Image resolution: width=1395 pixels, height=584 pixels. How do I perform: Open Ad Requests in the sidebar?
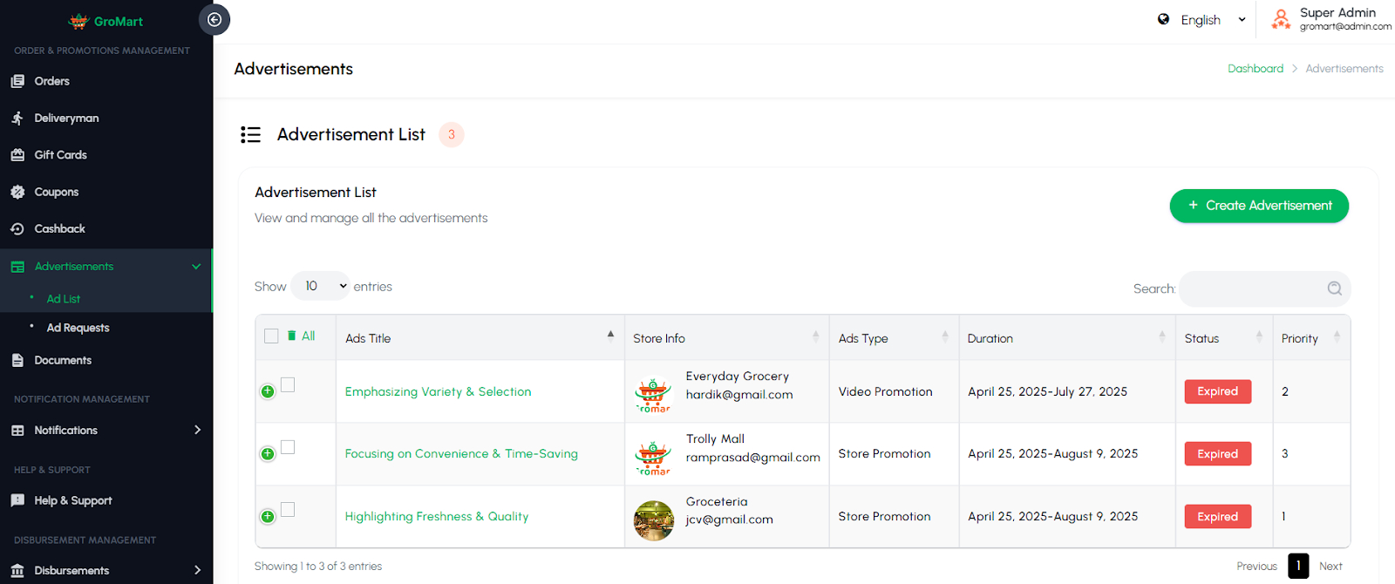pyautogui.click(x=78, y=328)
